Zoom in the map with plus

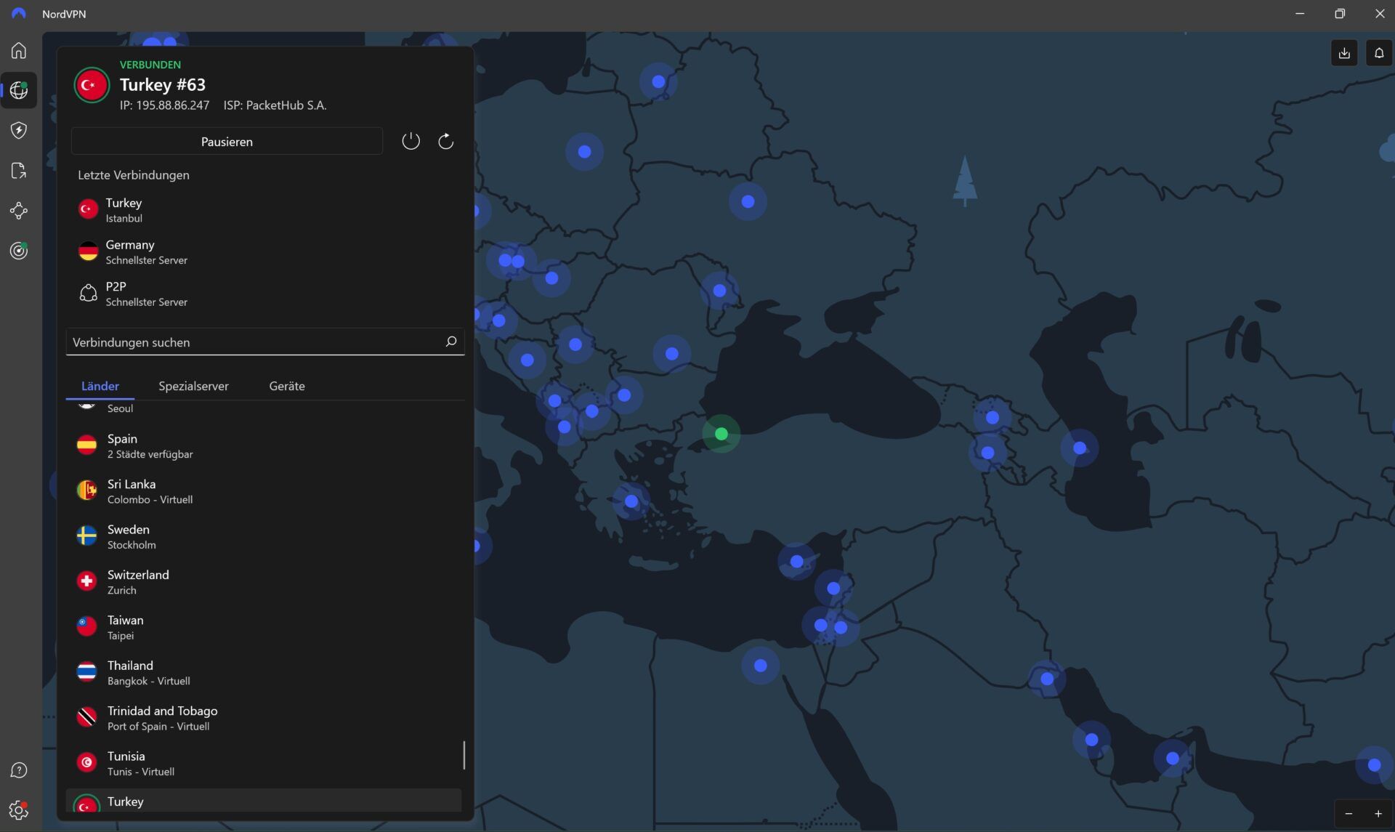pos(1378,814)
